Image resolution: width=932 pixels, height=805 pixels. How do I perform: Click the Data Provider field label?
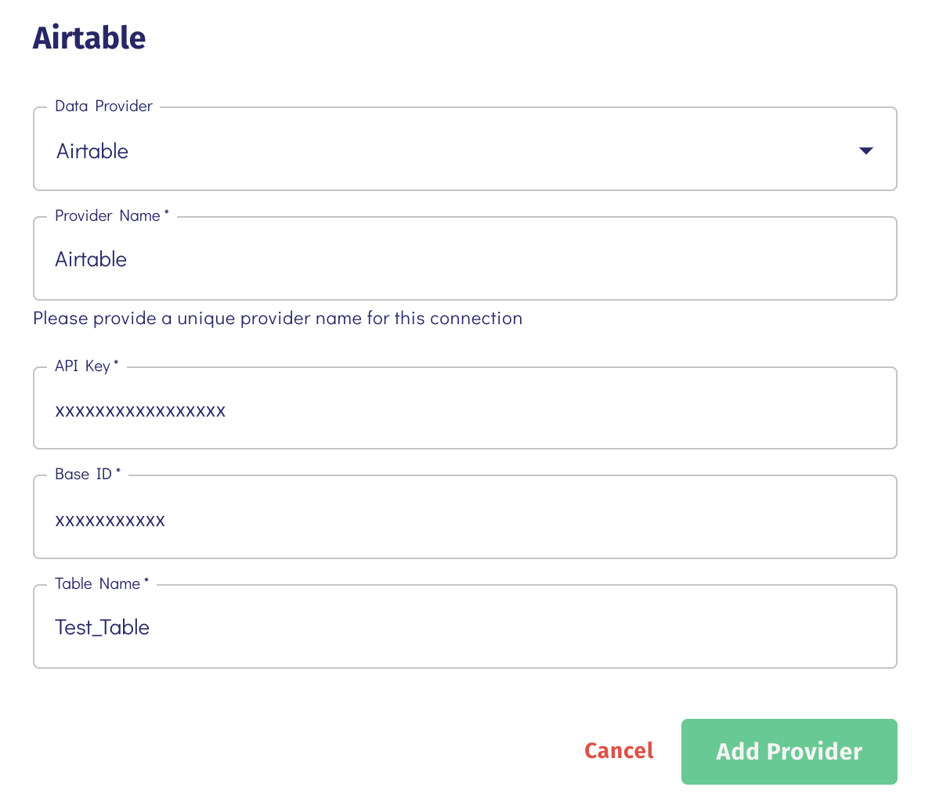(103, 106)
